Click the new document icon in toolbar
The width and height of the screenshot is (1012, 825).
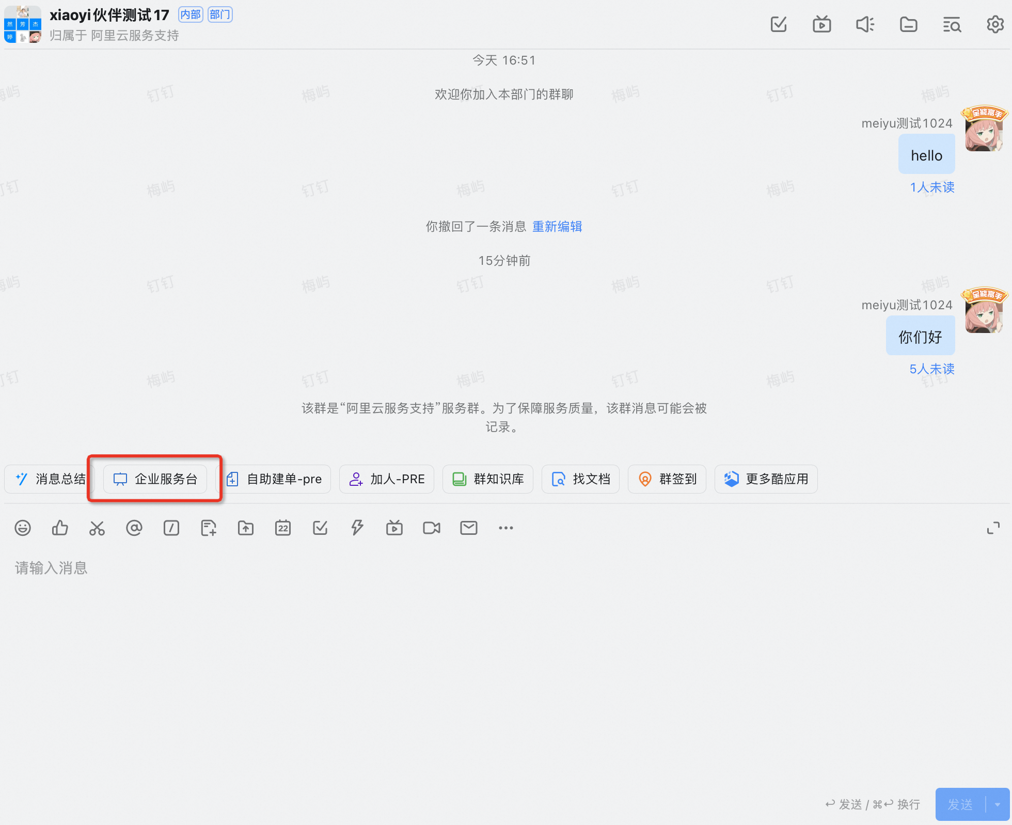[209, 528]
